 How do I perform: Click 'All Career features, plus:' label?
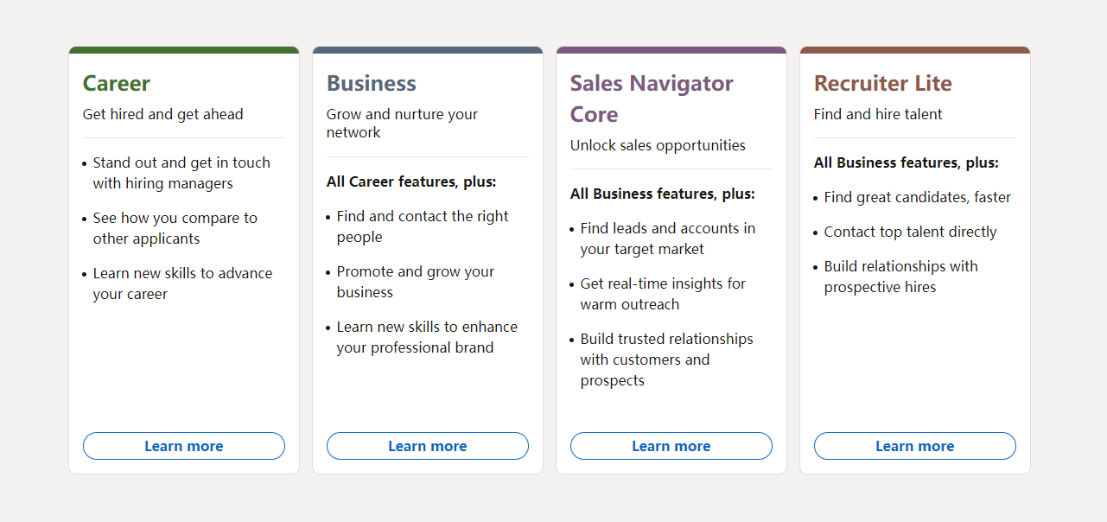pos(411,181)
